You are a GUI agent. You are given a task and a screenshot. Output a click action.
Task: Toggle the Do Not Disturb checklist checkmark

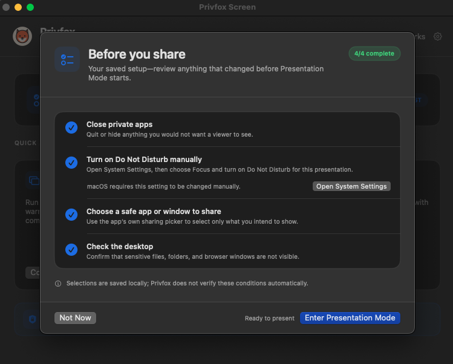[71, 163]
